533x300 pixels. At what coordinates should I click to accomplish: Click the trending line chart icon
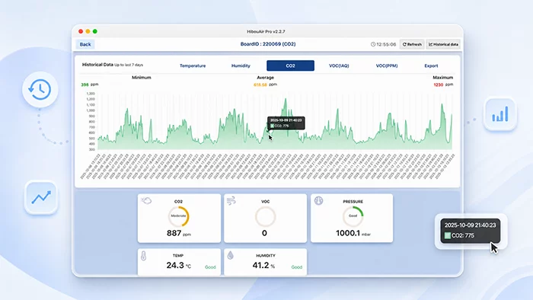[41, 197]
